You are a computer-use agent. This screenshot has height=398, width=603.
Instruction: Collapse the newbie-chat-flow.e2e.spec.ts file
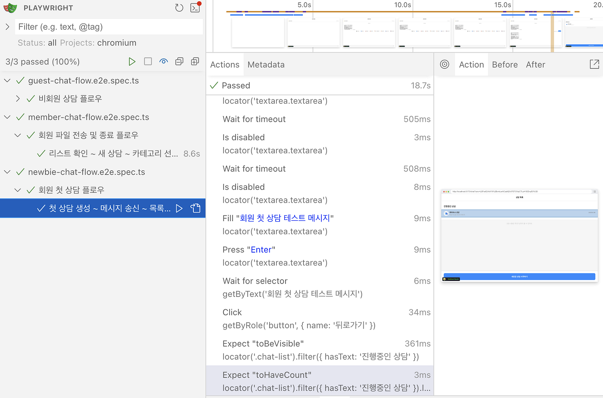[7, 172]
